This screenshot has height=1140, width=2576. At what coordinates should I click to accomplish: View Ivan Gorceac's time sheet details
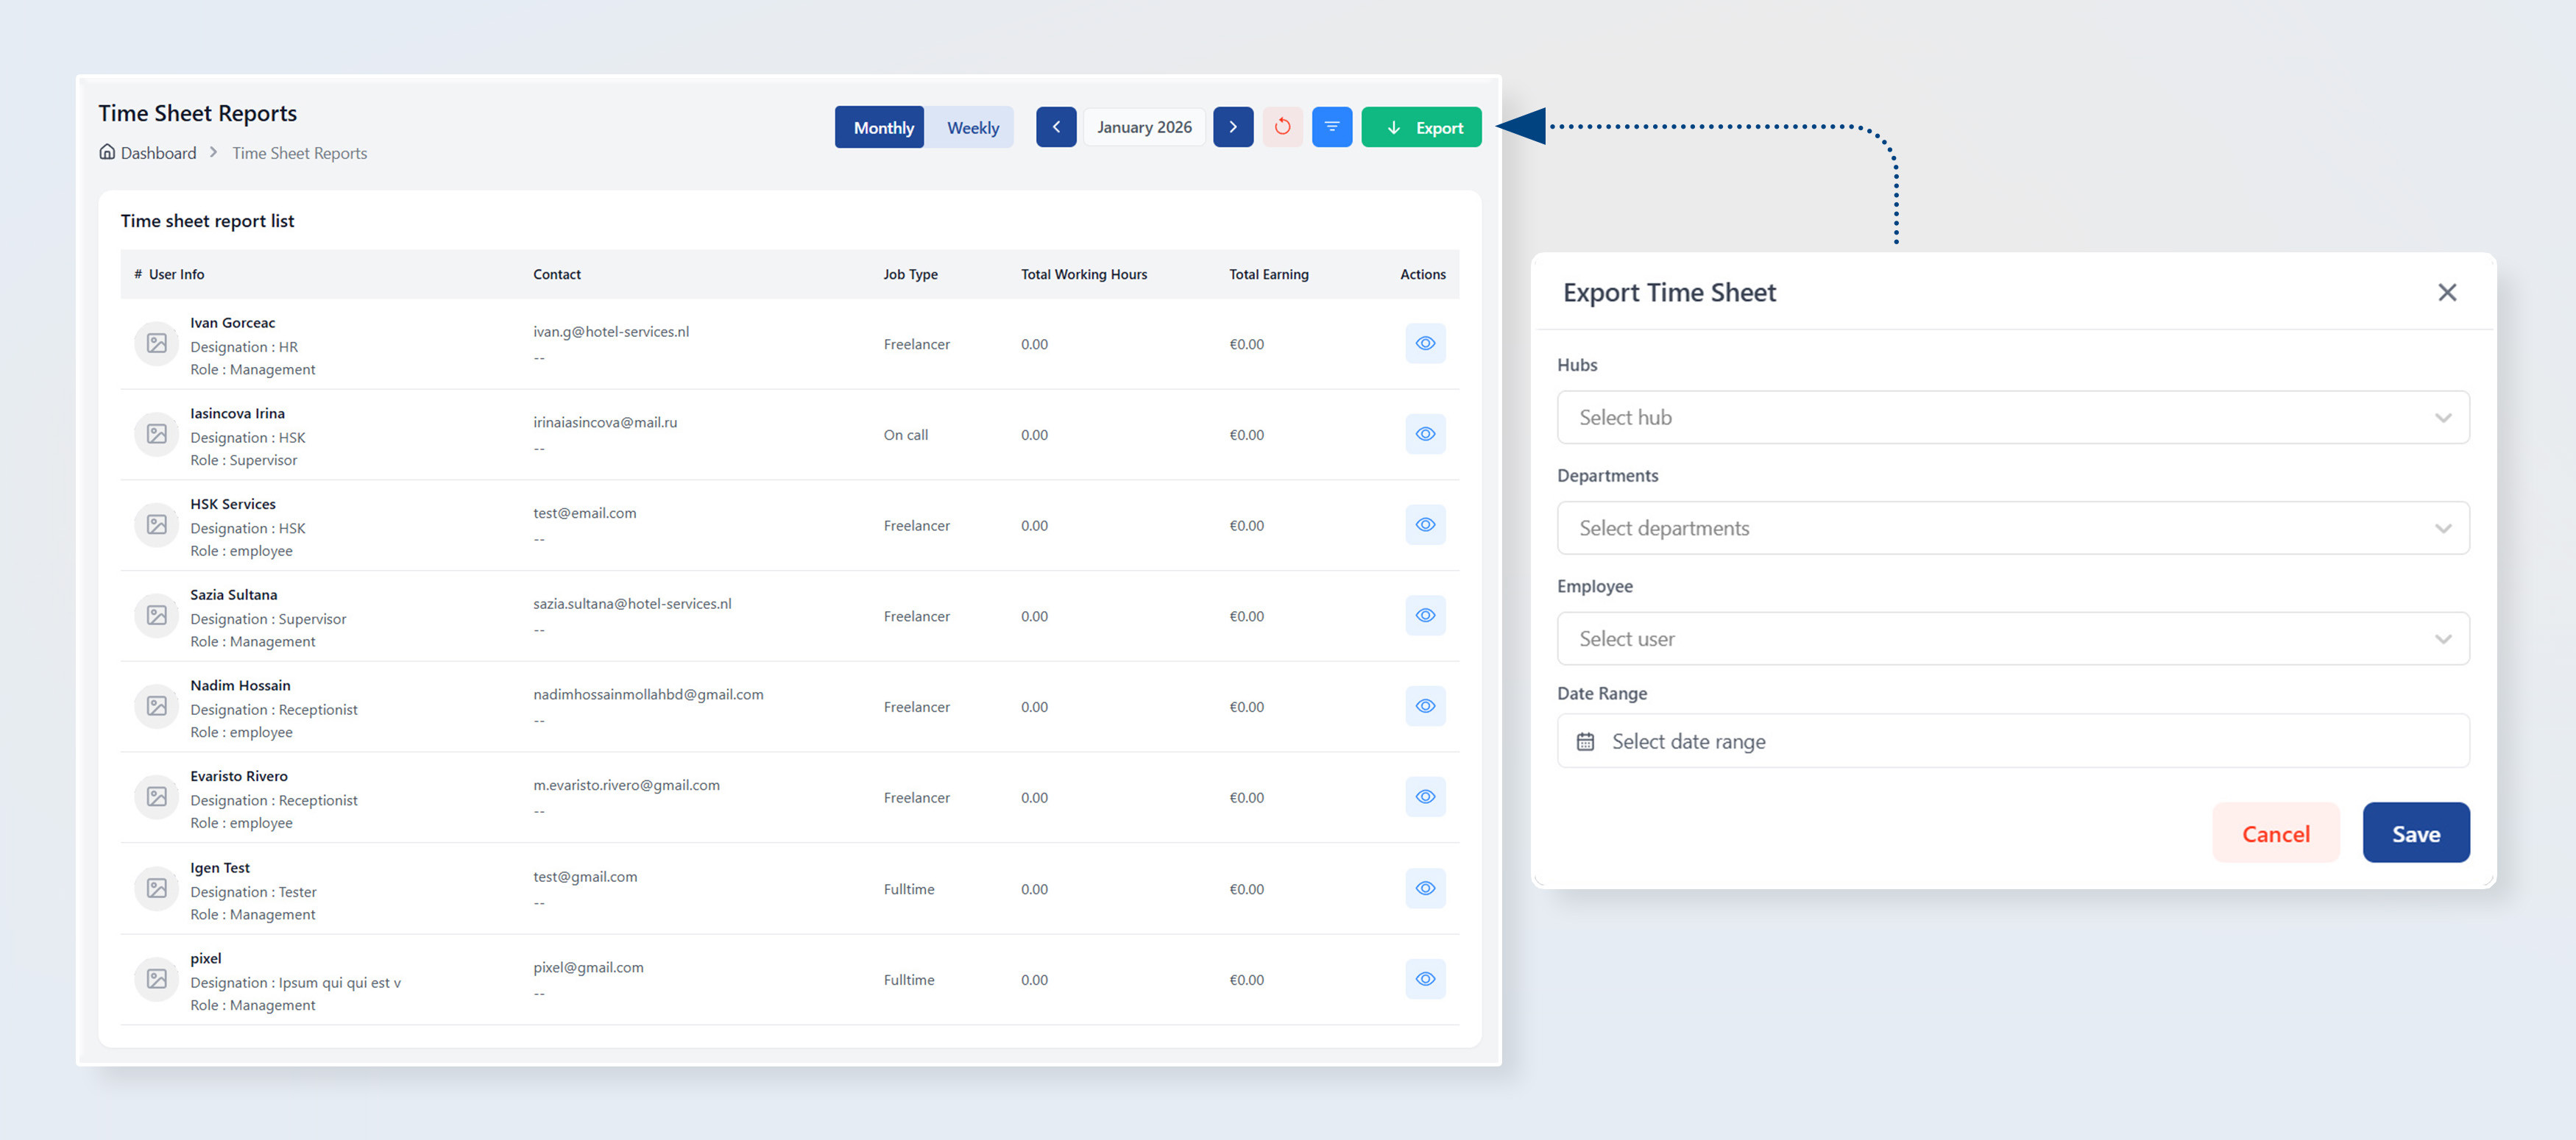1425,343
